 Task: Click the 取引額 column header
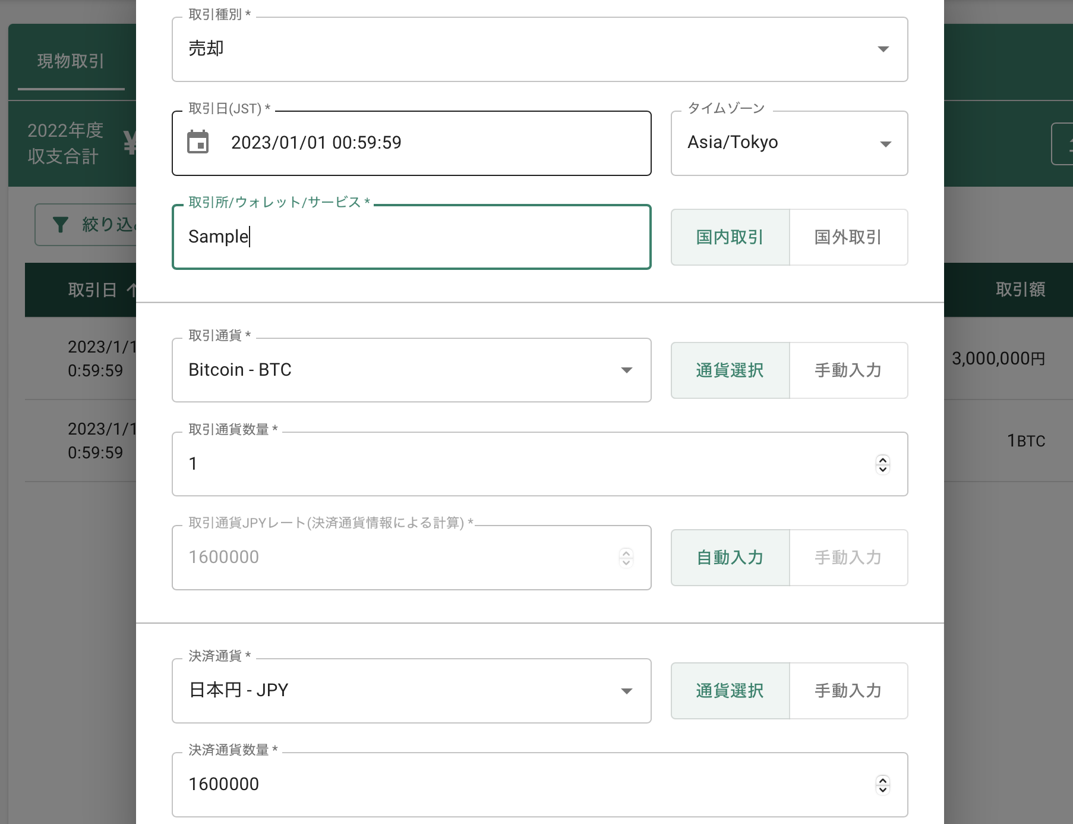(1020, 290)
